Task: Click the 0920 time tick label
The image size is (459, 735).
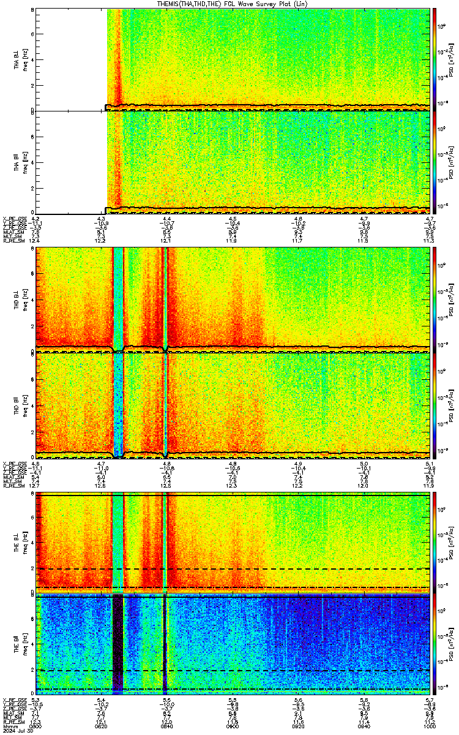Action: pyautogui.click(x=299, y=726)
